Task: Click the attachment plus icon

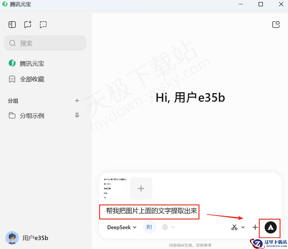Action: [255, 227]
